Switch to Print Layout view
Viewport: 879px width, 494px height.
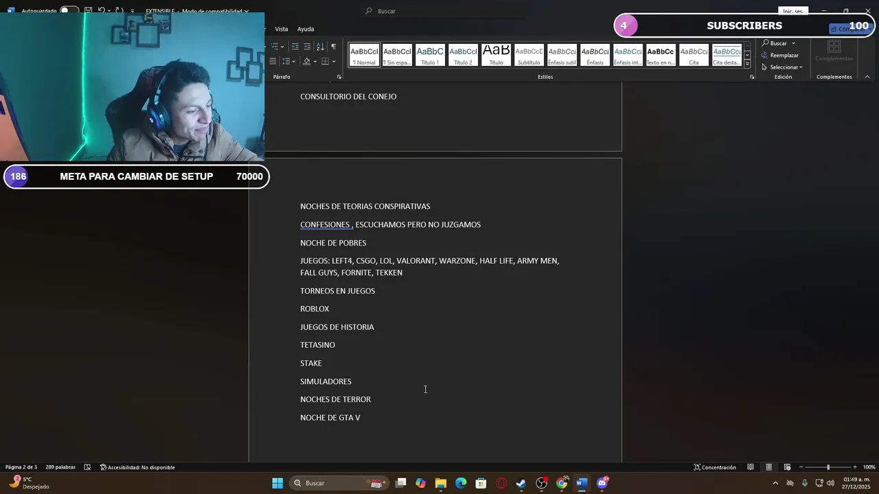768,467
